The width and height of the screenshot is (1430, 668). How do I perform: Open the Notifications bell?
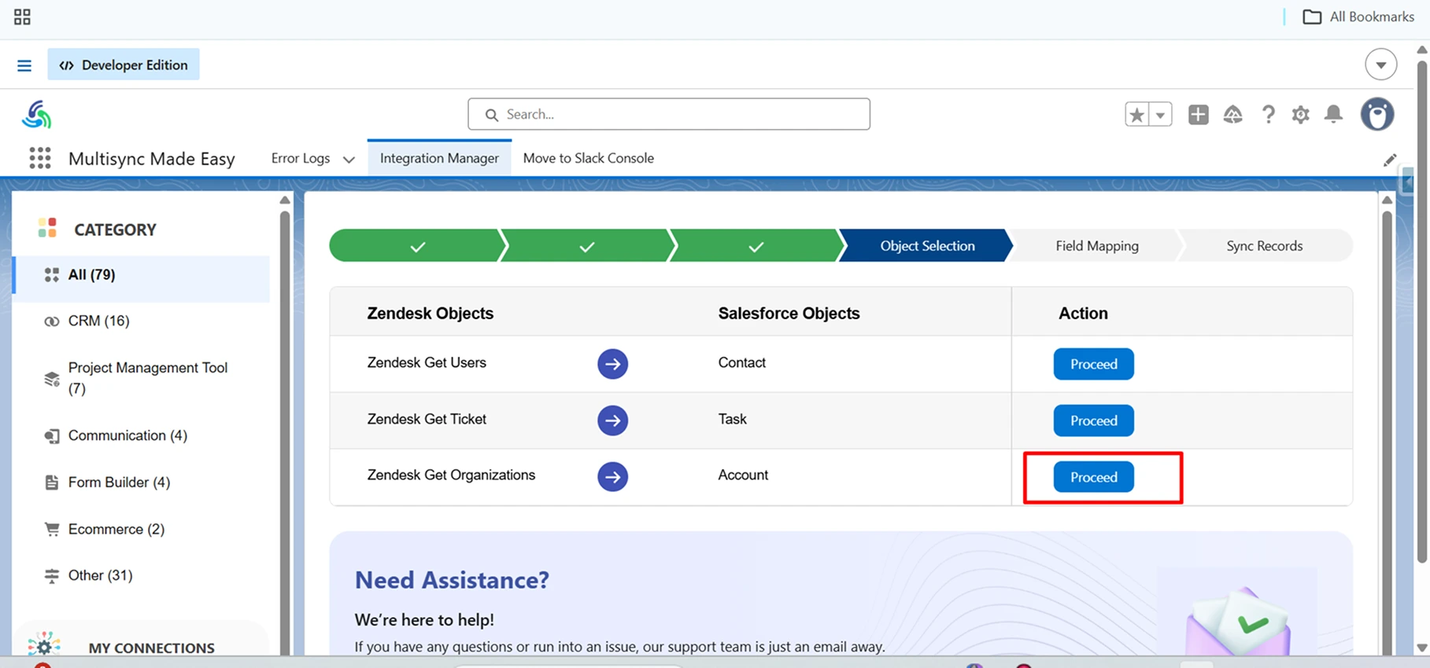click(1333, 115)
